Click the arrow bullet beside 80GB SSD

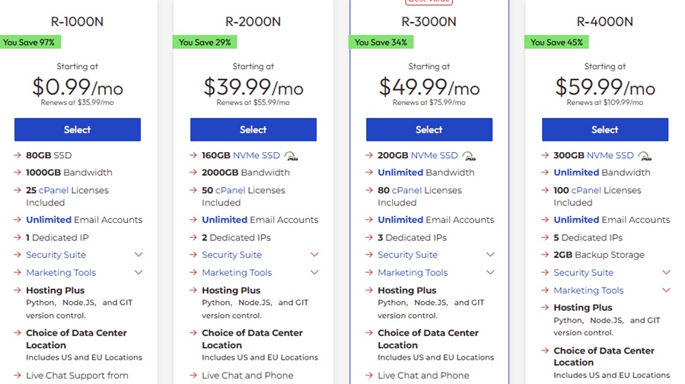click(18, 155)
